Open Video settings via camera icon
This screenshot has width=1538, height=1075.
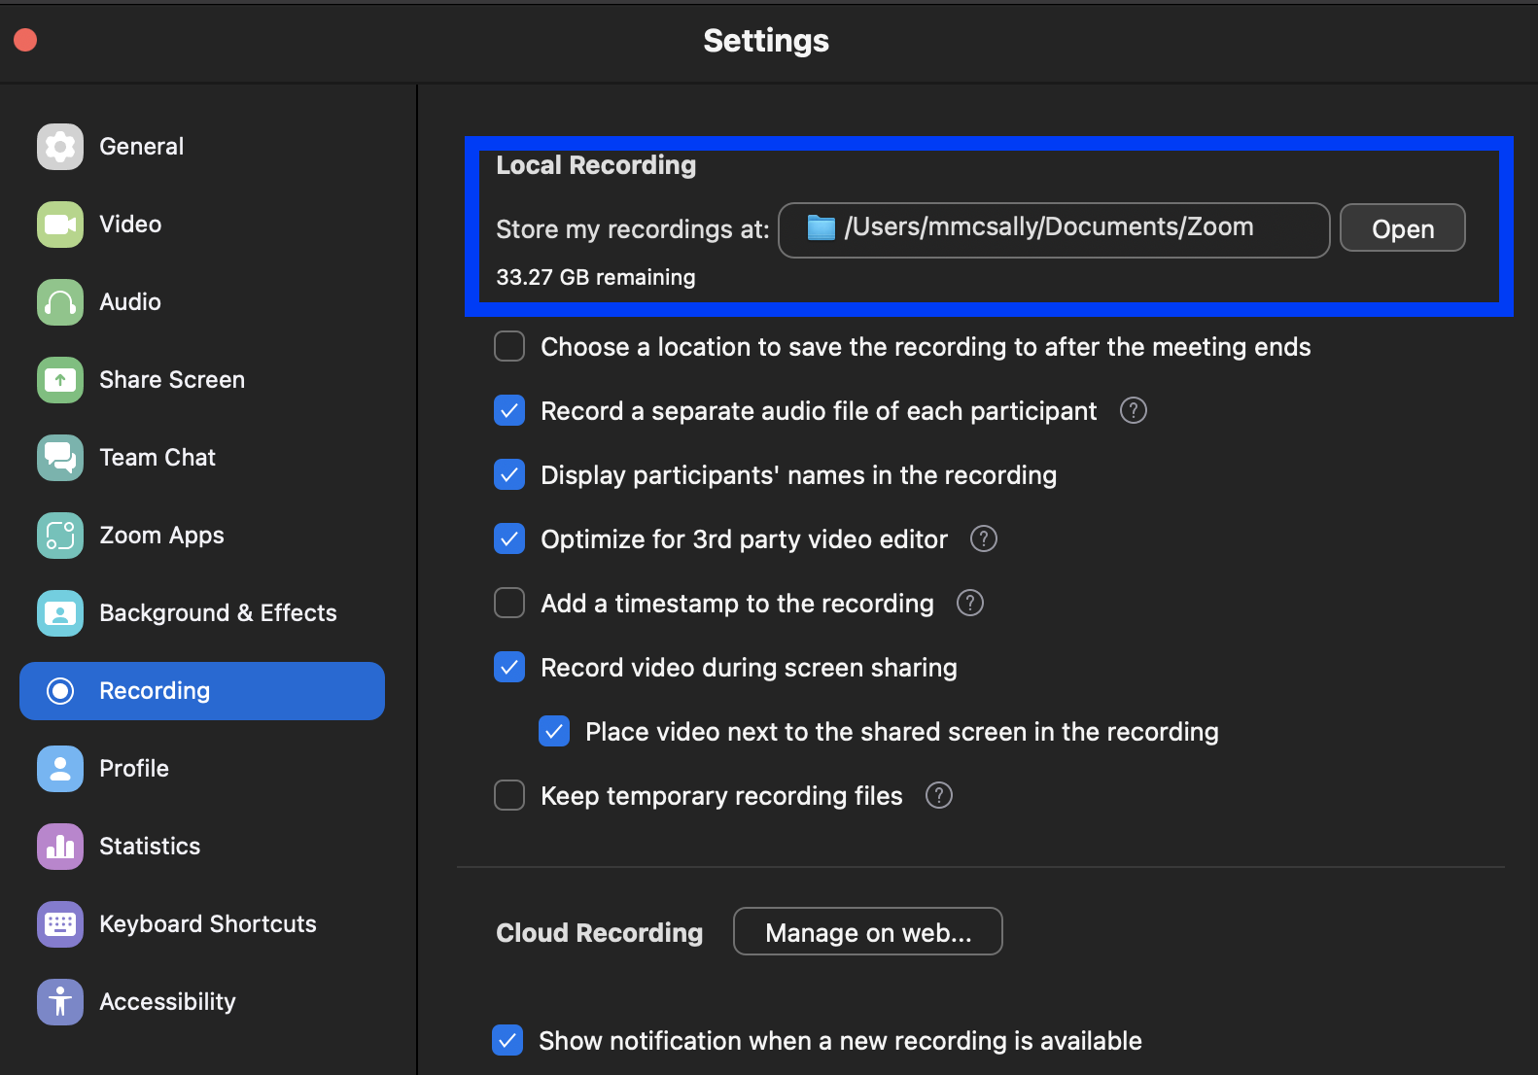(x=60, y=225)
